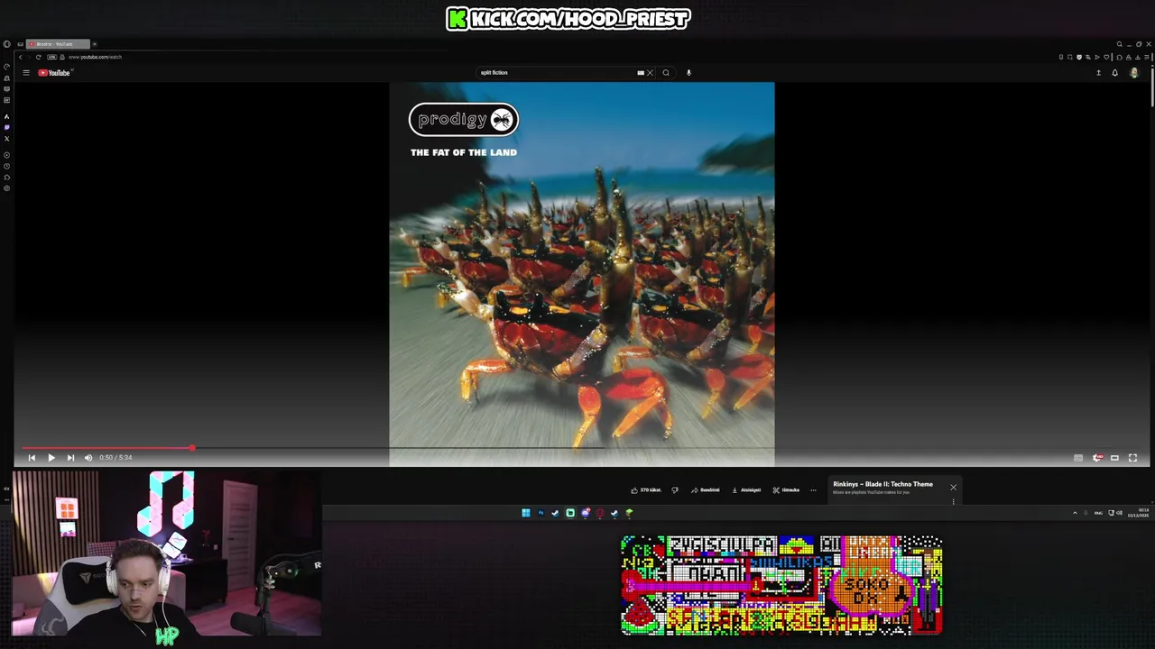
Task: Open YouTube notifications bell
Action: point(1115,73)
